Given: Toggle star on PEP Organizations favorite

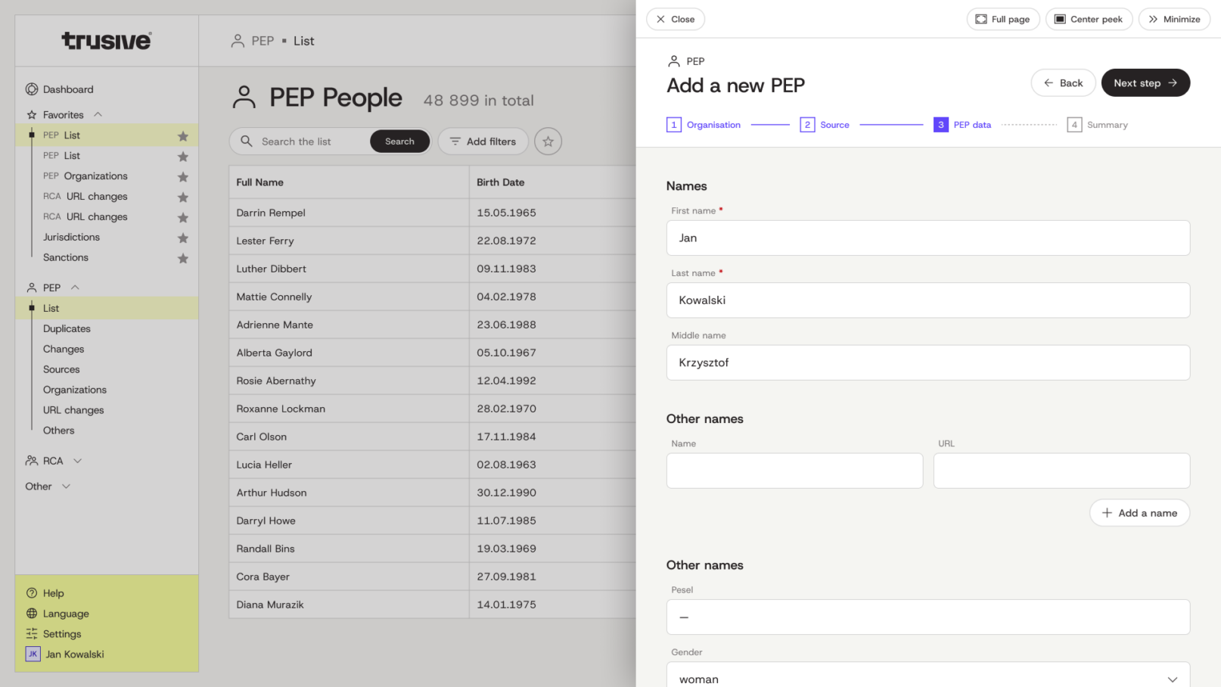Looking at the screenshot, I should tap(183, 176).
